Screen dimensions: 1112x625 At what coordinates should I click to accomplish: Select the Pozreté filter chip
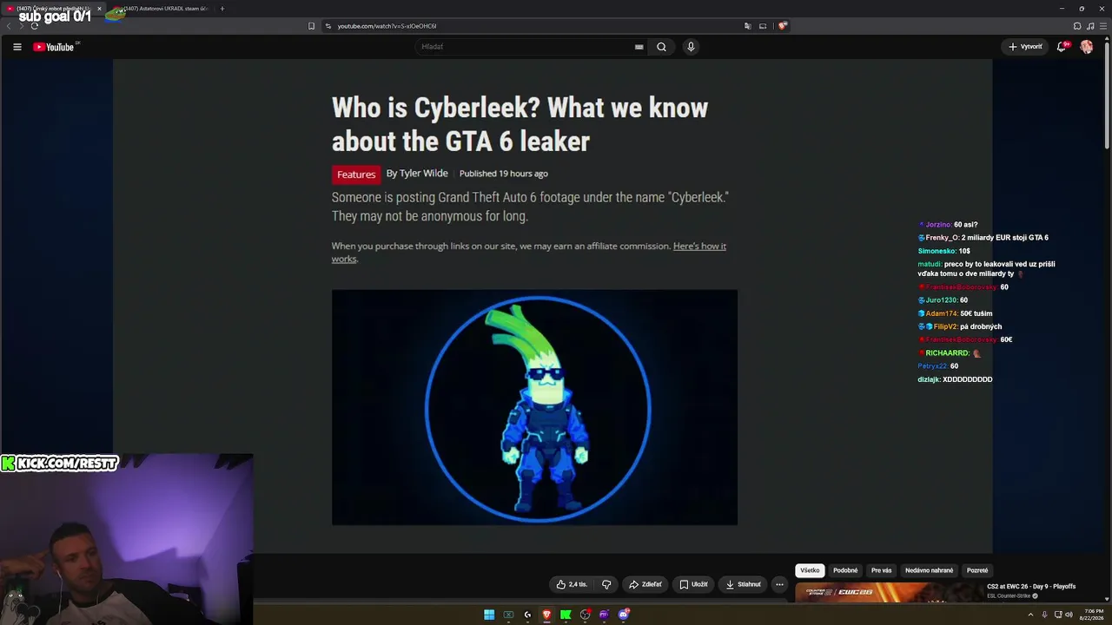tap(977, 570)
